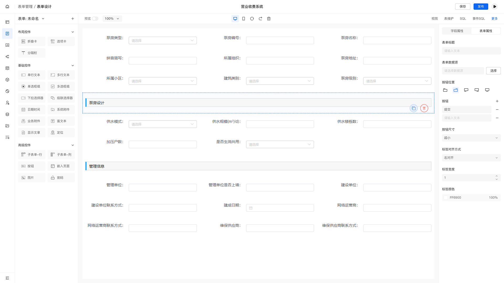Remove the empty button row minus icon
Screen dimensions: 504x283
click(497, 118)
